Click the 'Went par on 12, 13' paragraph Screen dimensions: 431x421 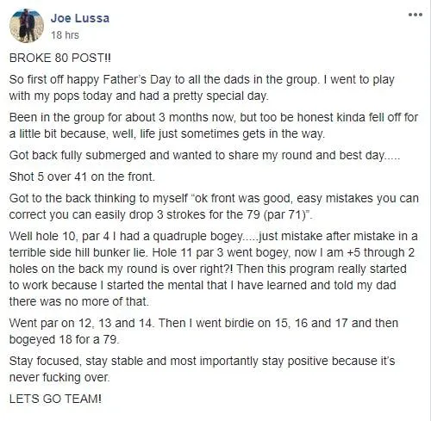click(x=203, y=331)
